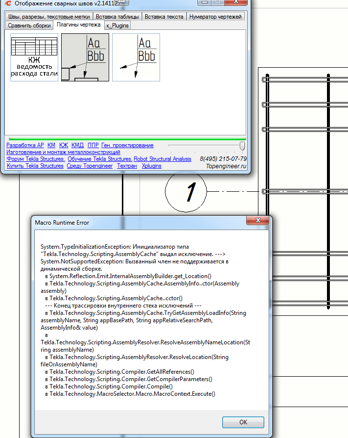Open the КМ link
348x438 pixels.
(x=51, y=145)
